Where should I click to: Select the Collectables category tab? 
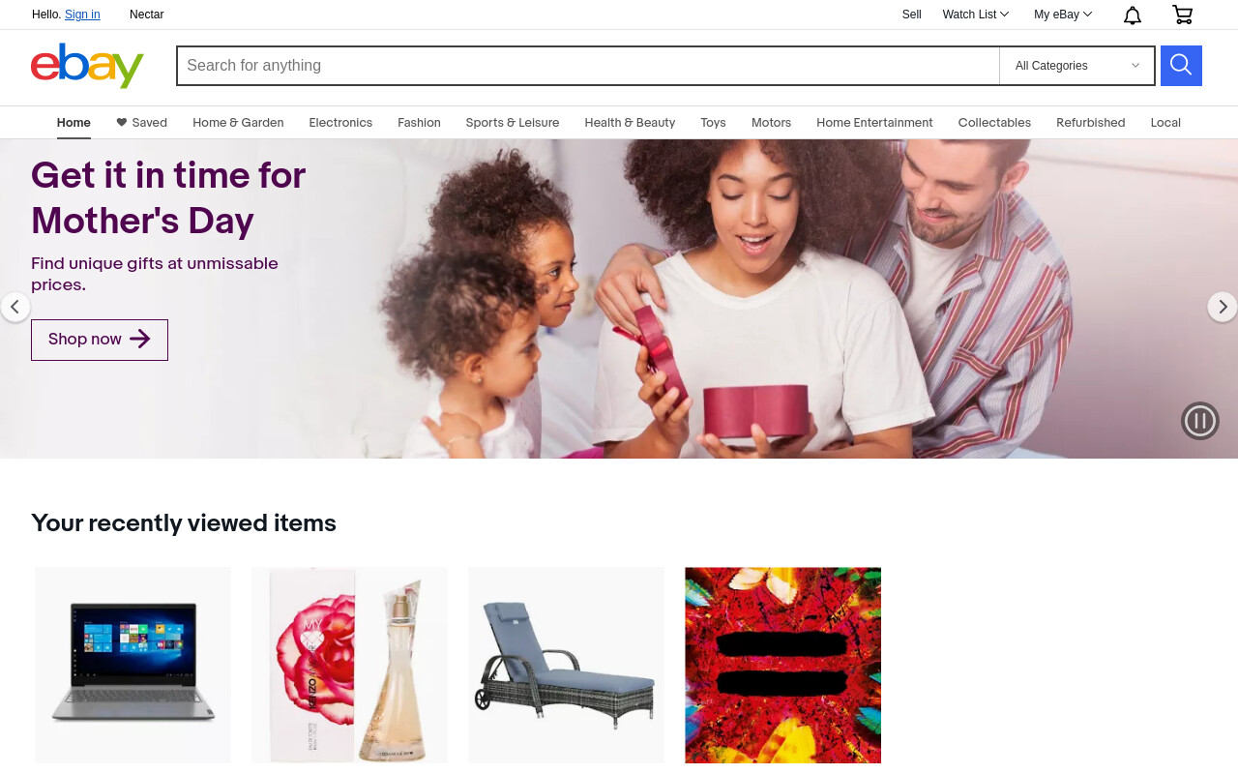(x=994, y=123)
